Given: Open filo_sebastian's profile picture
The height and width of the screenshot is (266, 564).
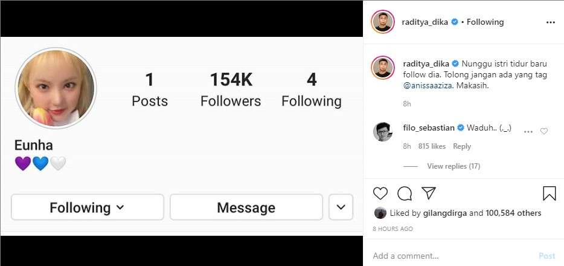Looking at the screenshot, I should pyautogui.click(x=383, y=131).
